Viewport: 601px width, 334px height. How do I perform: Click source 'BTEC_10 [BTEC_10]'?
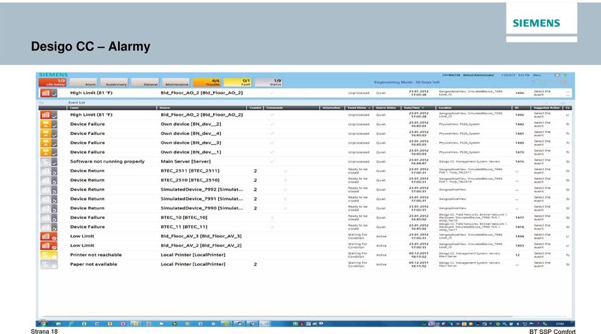pyautogui.click(x=184, y=217)
